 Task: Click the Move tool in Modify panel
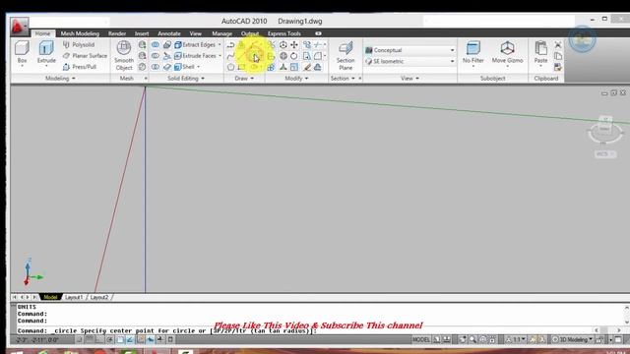tap(294, 44)
